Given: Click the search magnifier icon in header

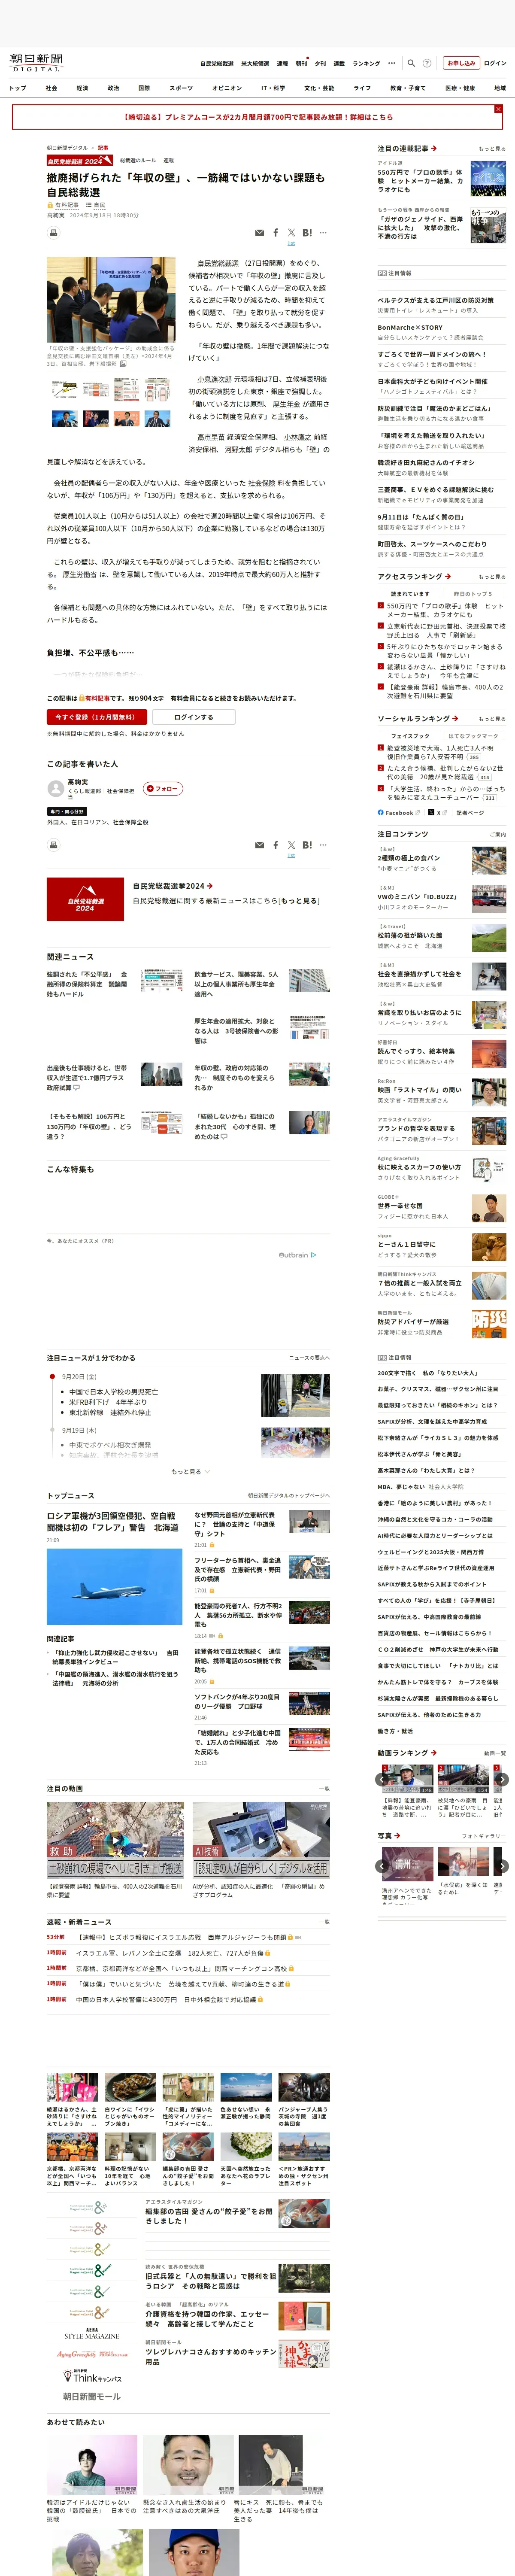Looking at the screenshot, I should (412, 63).
